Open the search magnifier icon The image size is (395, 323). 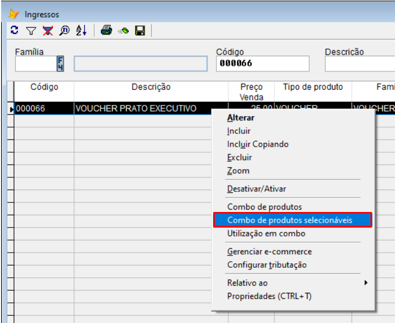(64, 31)
